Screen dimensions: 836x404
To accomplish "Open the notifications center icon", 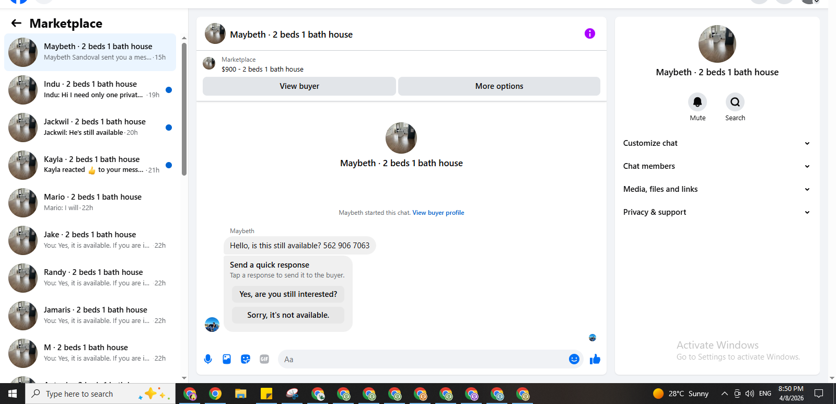I will pyautogui.click(x=819, y=394).
